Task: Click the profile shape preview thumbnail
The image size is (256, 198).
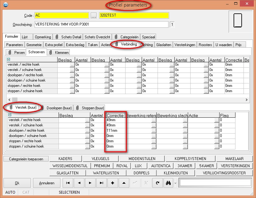Action: click(238, 21)
